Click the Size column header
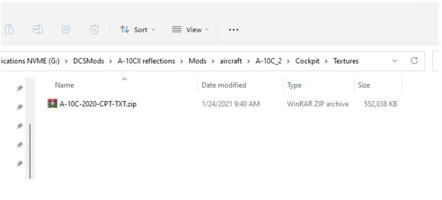442x200 pixels. pyautogui.click(x=364, y=85)
